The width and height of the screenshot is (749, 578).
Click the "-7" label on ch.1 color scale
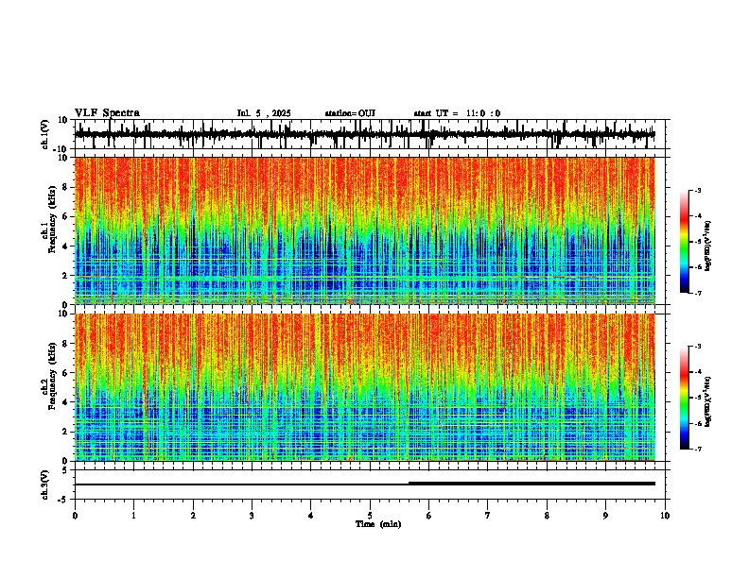698,293
